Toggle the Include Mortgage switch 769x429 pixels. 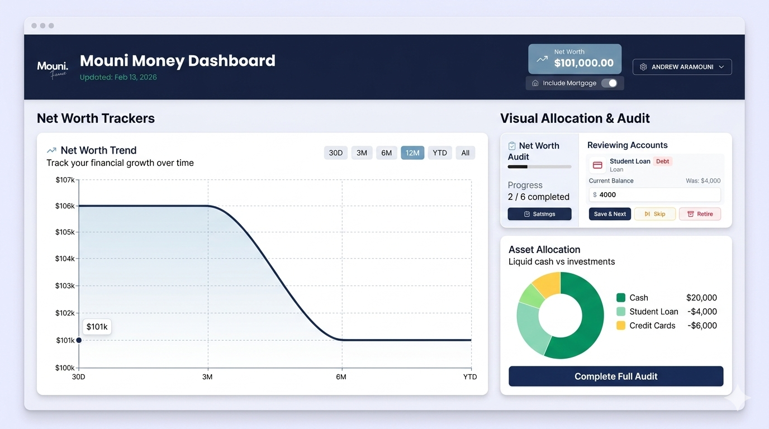[609, 83]
